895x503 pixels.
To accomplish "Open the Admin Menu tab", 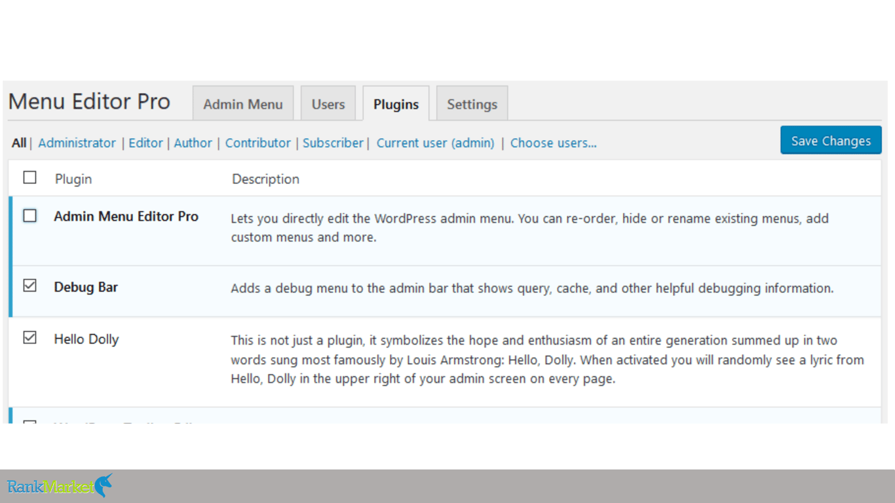I will click(x=243, y=103).
